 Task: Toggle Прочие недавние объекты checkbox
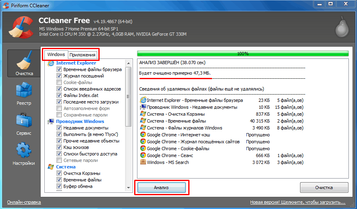59,141
